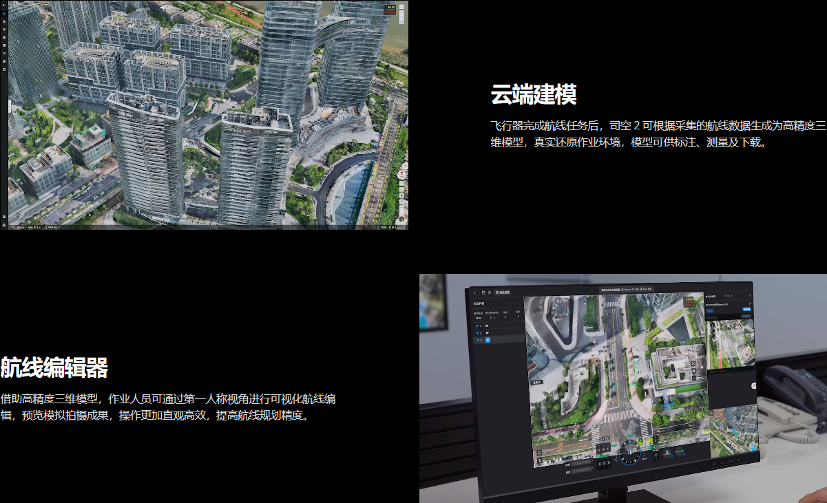This screenshot has width=827, height=503.
Task: Expand waypoint 2 in the route list
Action: (x=479, y=333)
